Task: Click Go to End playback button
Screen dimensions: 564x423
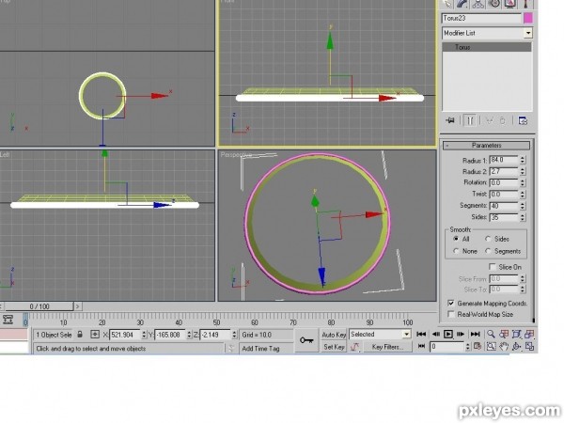Action: (475, 334)
